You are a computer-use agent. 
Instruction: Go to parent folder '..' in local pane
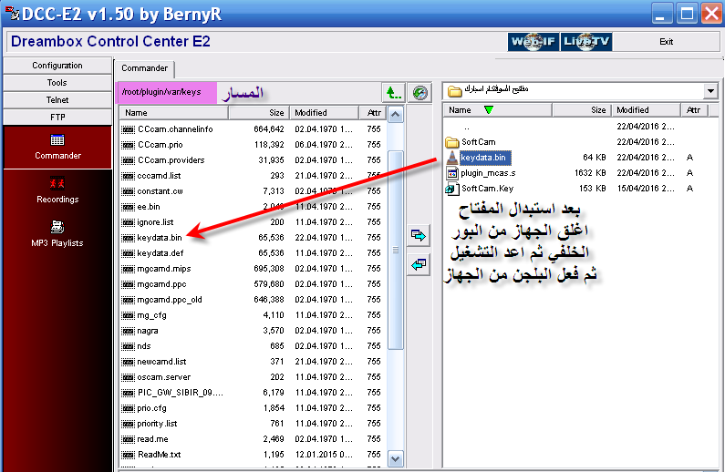(x=467, y=127)
